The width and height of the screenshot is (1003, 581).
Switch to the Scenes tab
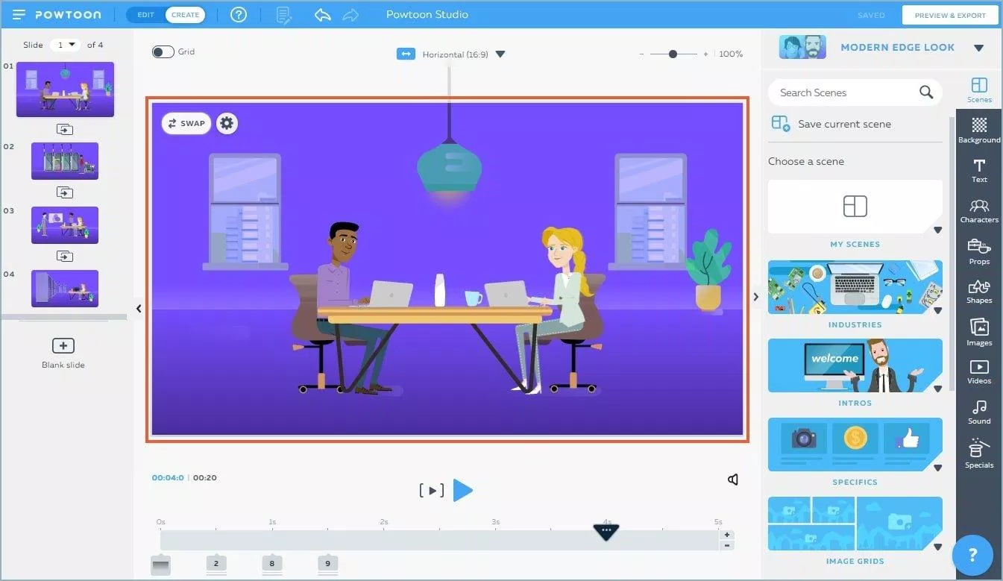[978, 89]
